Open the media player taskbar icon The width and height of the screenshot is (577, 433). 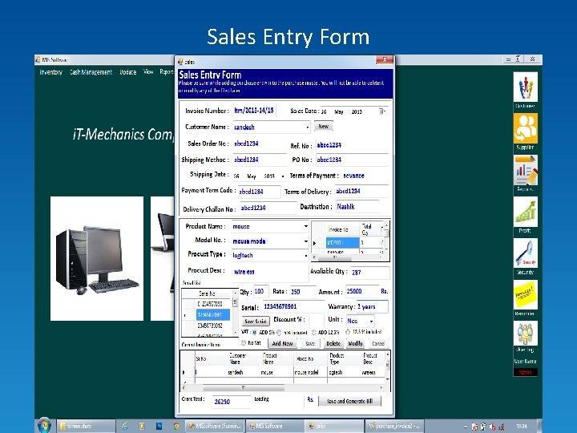(142, 426)
